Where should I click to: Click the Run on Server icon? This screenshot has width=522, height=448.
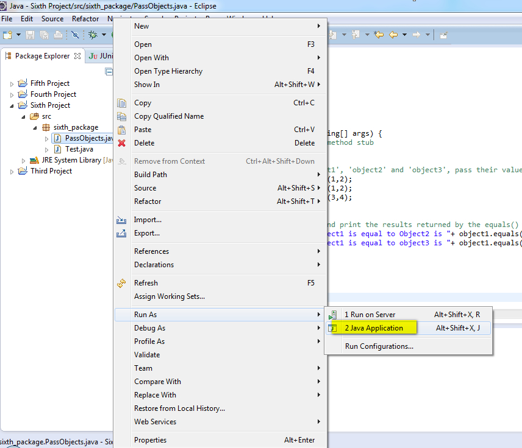pyautogui.click(x=332, y=315)
